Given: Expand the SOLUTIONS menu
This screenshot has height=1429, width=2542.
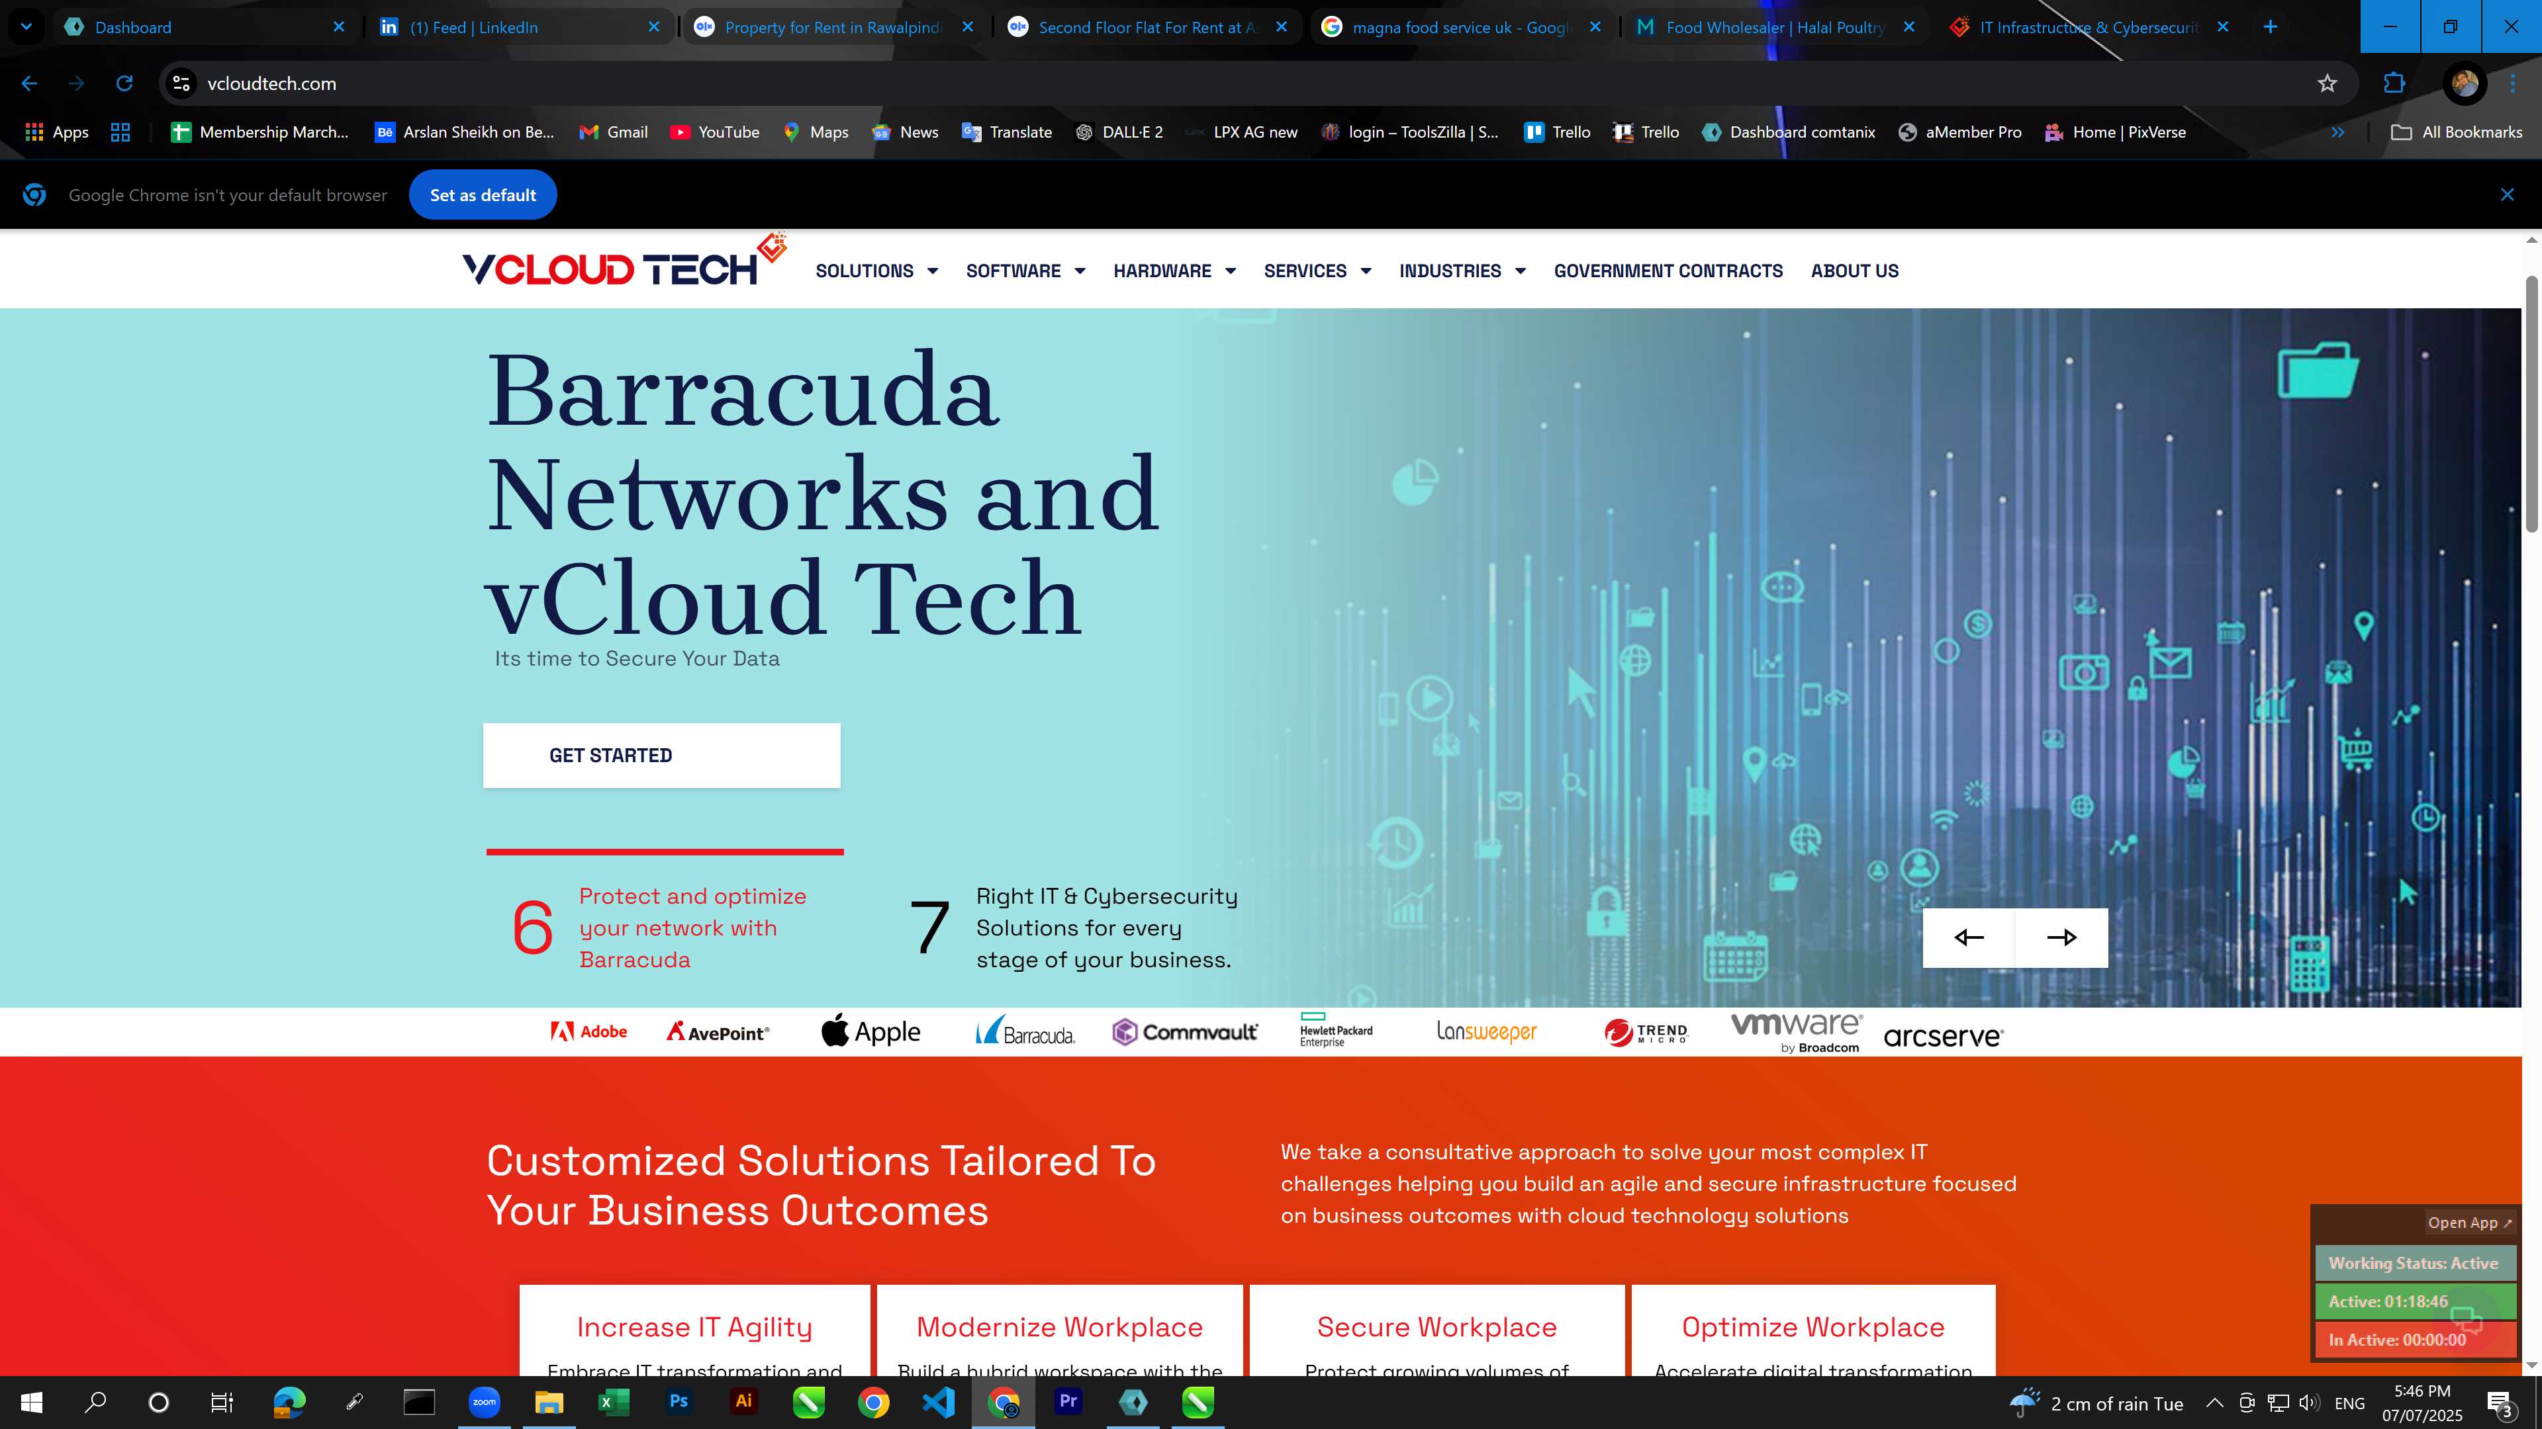Looking at the screenshot, I should tap(876, 271).
